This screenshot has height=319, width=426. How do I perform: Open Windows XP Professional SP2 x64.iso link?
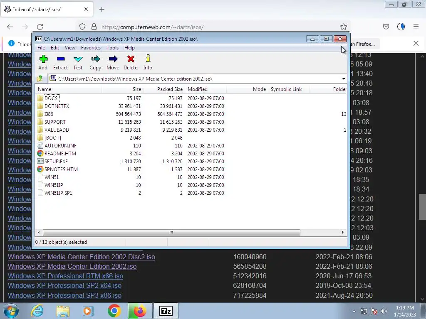pos(64,285)
